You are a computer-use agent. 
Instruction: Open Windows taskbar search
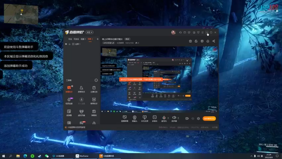point(11,156)
